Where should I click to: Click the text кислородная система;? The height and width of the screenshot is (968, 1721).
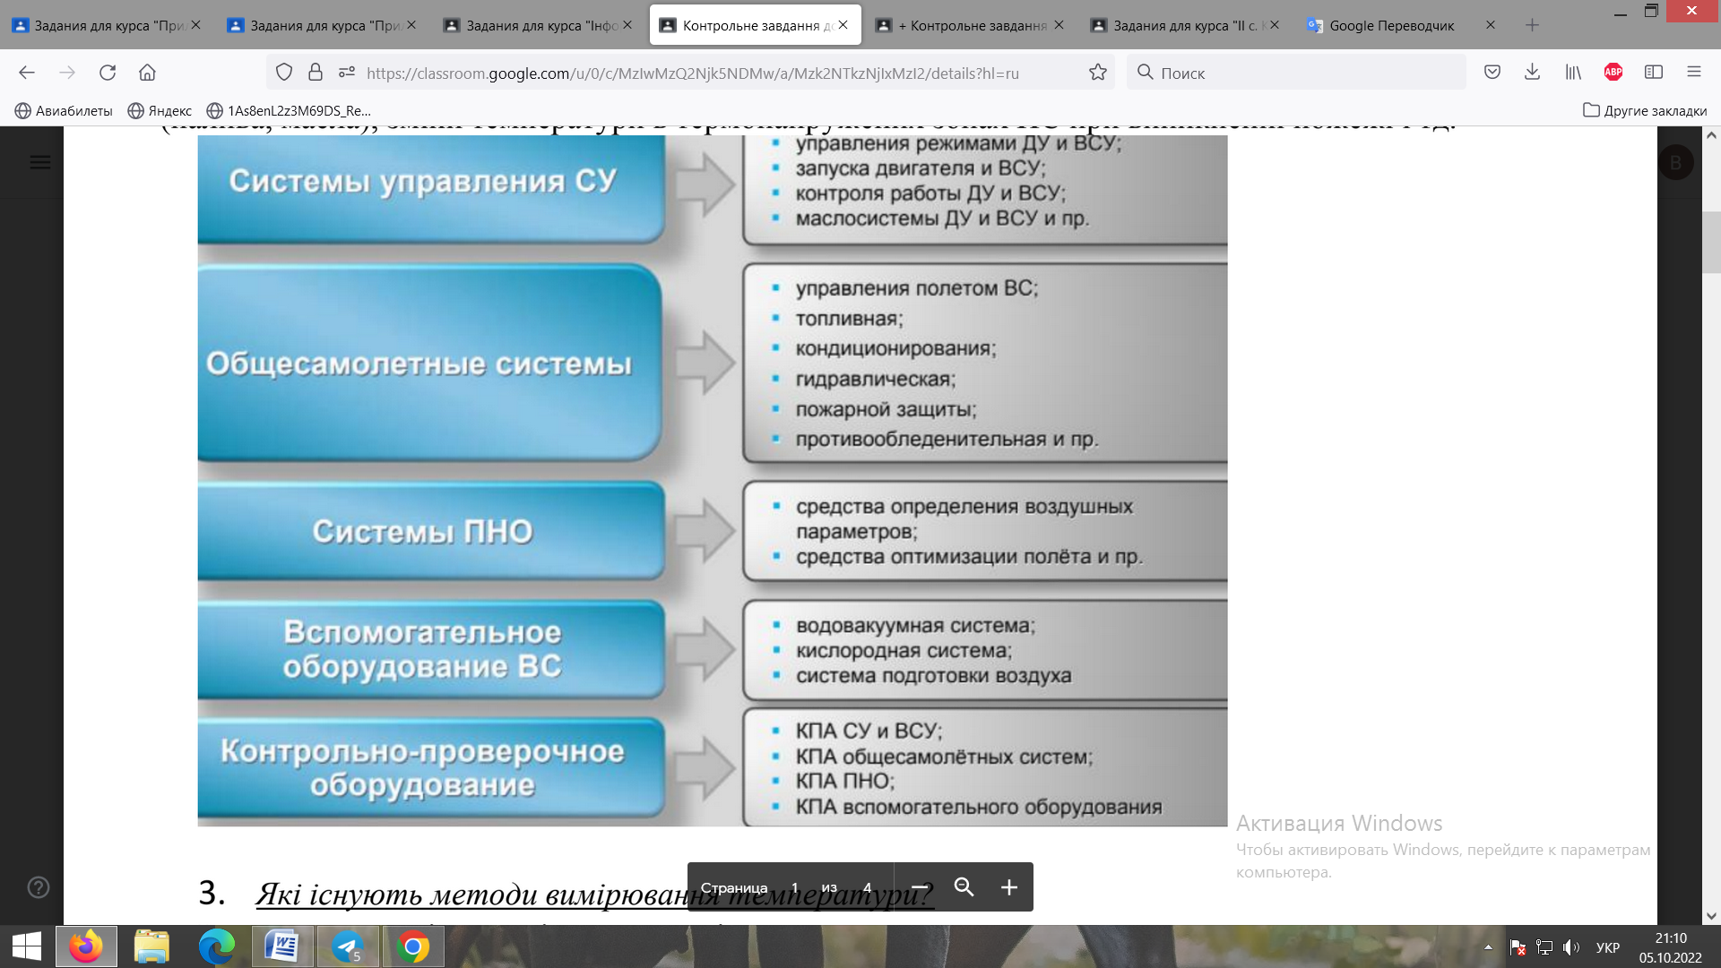point(904,651)
